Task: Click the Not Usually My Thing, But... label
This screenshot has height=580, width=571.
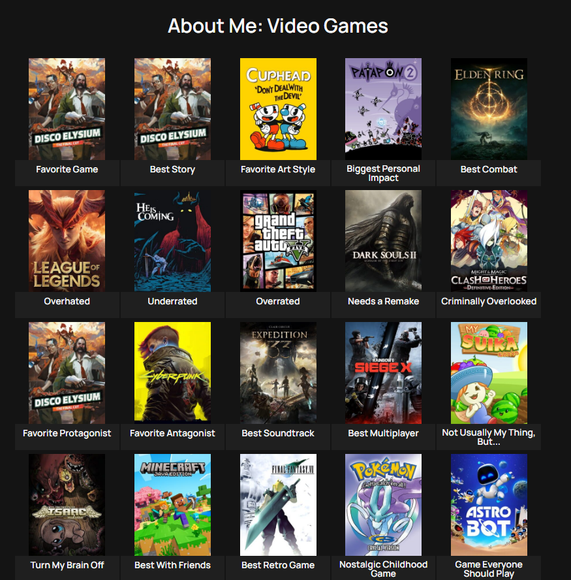Action: pyautogui.click(x=489, y=437)
